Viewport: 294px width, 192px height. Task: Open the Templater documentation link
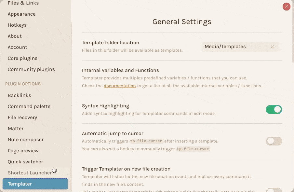point(120,86)
